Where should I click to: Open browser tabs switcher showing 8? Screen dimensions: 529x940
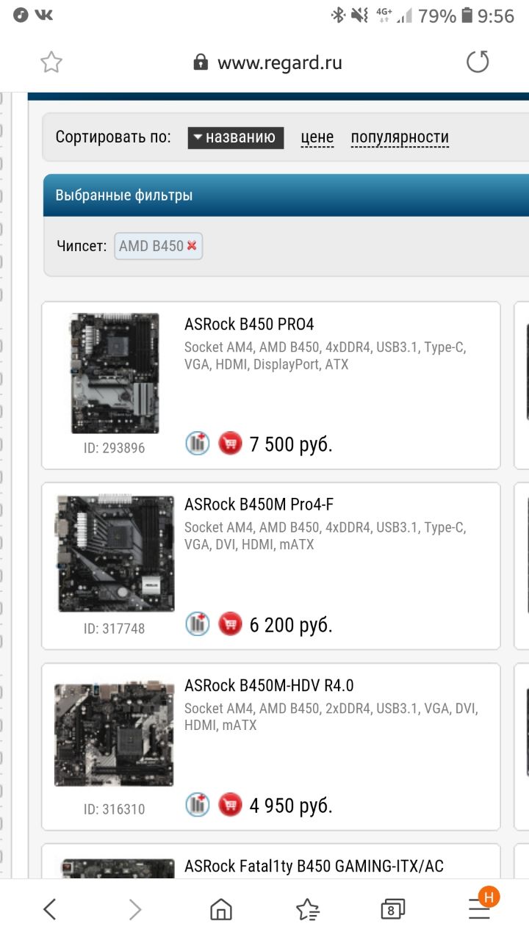[392, 911]
